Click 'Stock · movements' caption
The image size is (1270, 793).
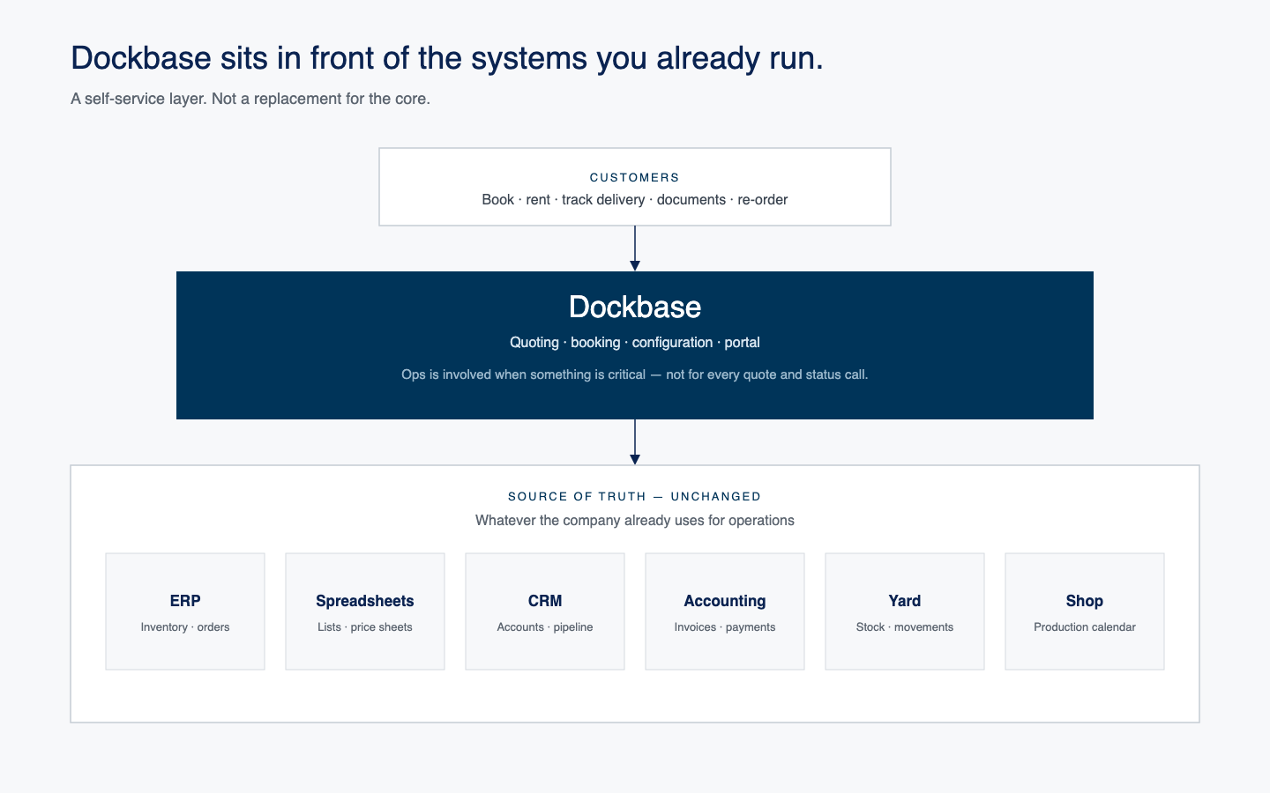(905, 627)
